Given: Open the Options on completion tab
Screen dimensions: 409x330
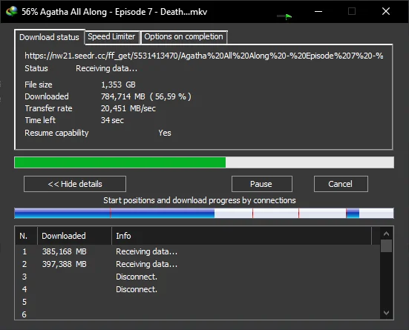Looking at the screenshot, I should 183,37.
